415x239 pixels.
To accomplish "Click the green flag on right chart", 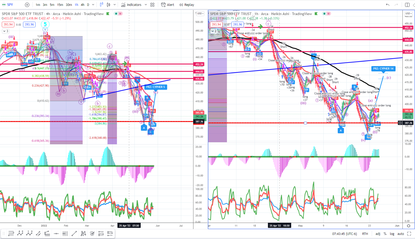I will point(316,14).
